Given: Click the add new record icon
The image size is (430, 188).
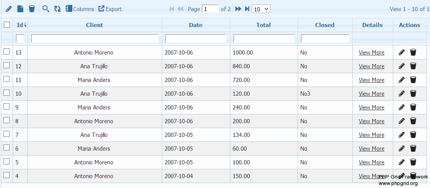Looking at the screenshot, I should tap(20, 9).
